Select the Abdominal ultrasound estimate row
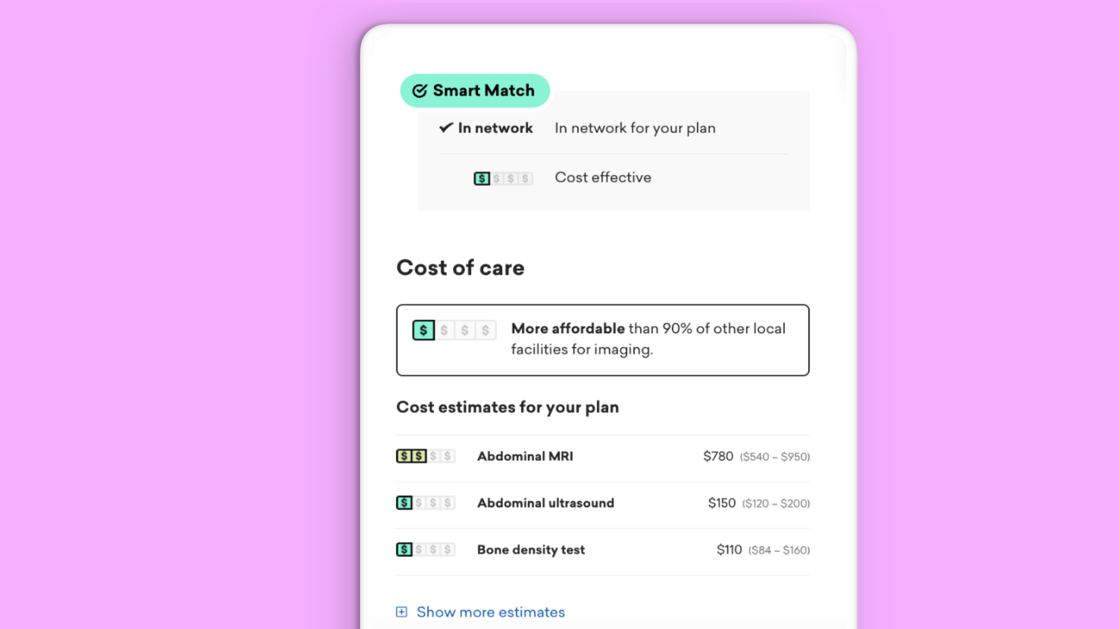 (603, 503)
